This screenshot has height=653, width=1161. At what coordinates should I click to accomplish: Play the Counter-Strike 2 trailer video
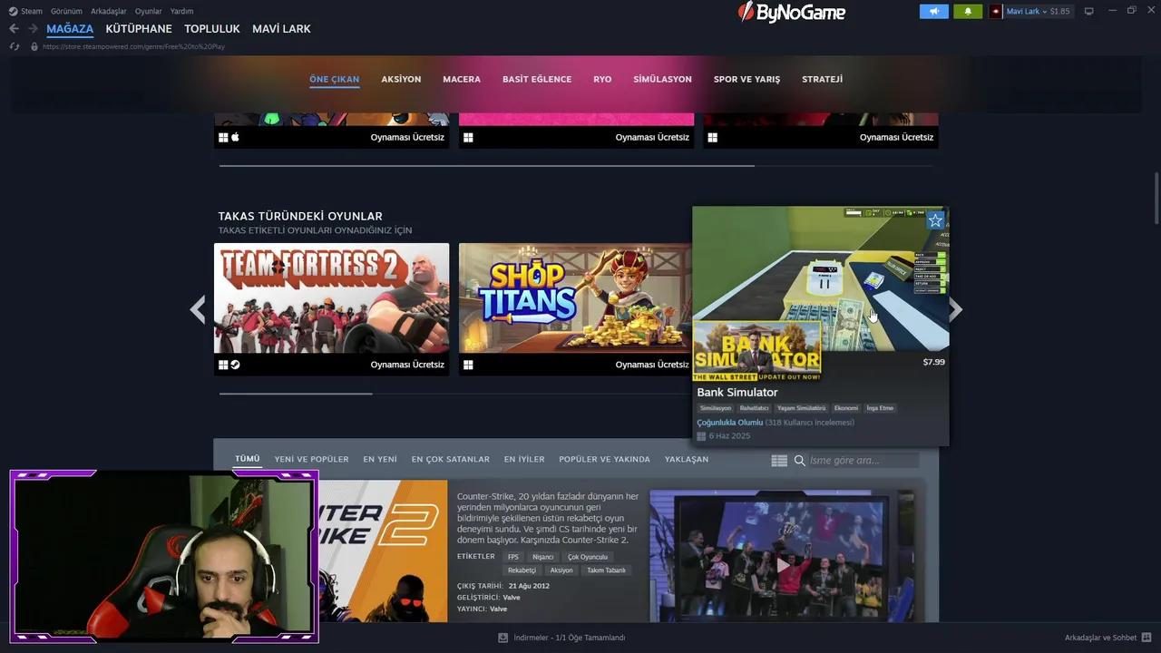pos(782,565)
